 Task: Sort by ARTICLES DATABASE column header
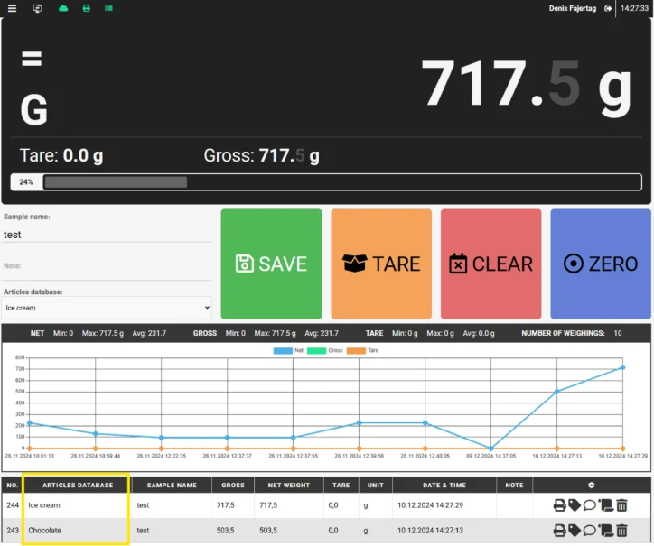pos(78,486)
